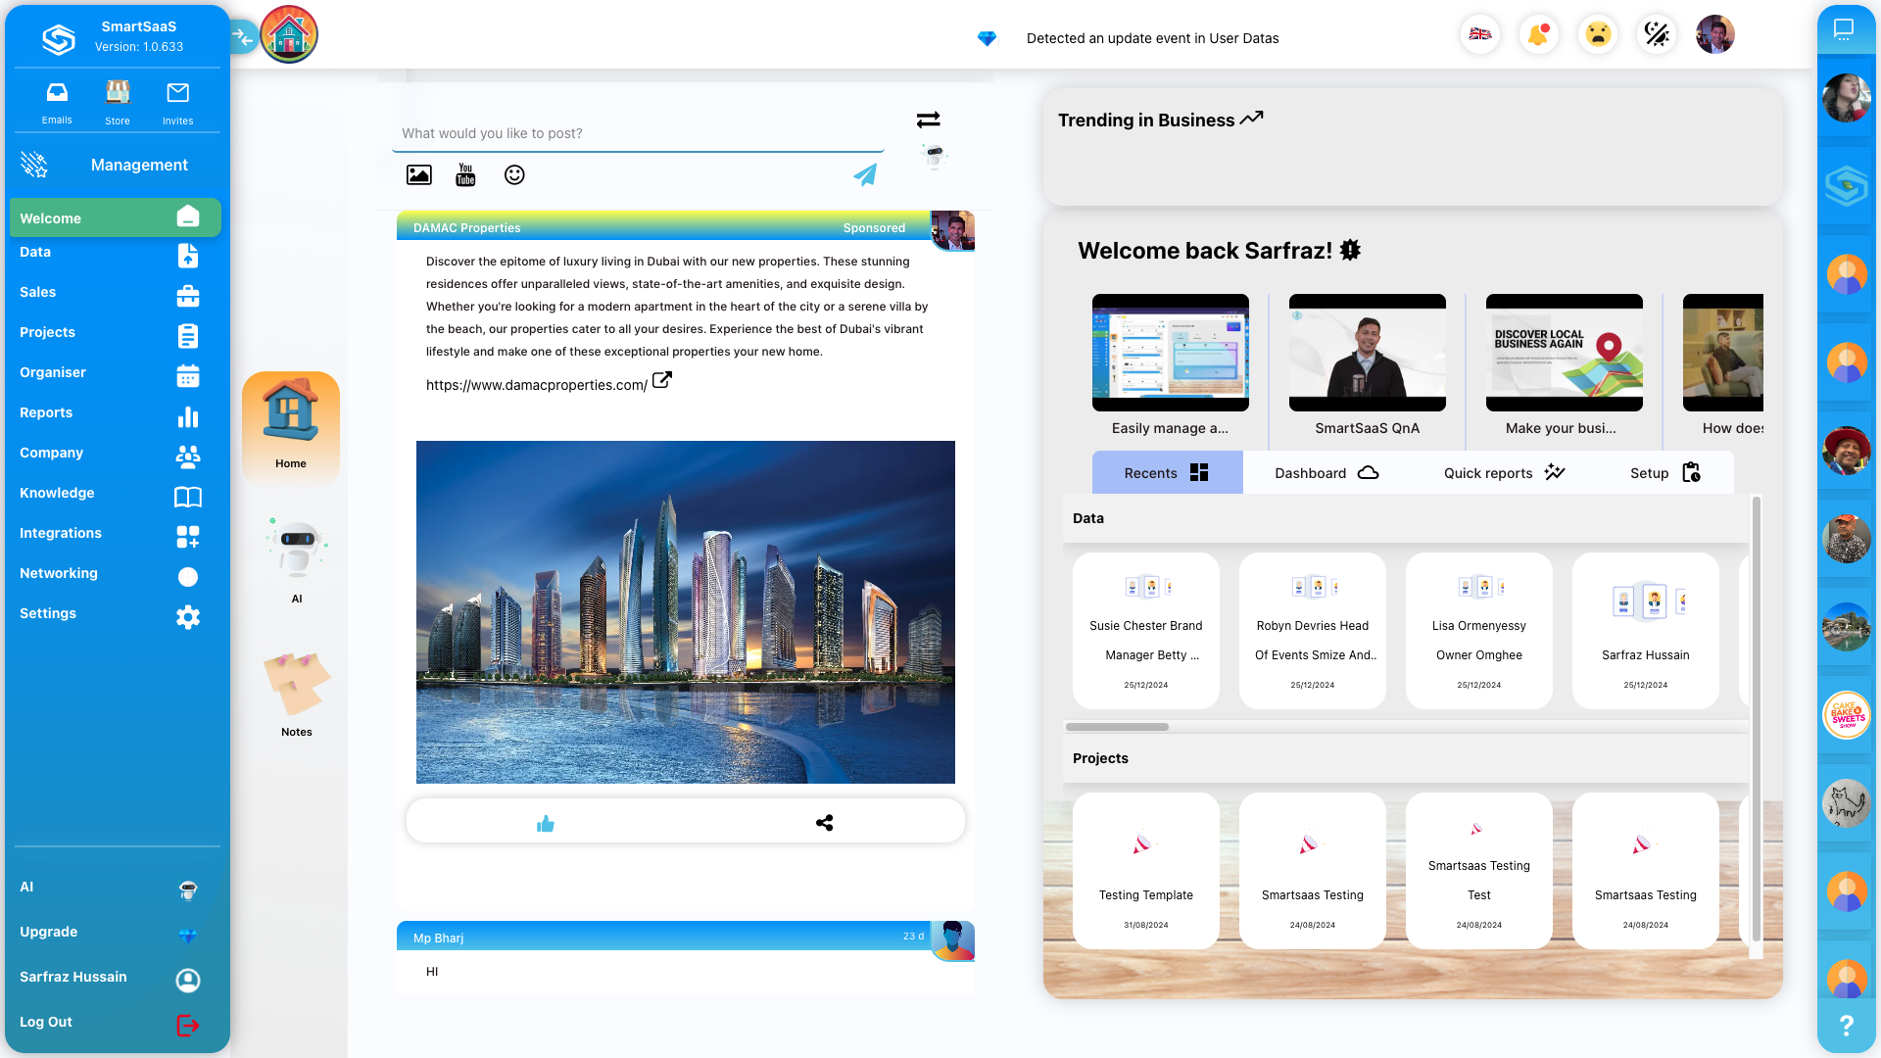Switch to the Quick reports tab
The image size is (1881, 1058).
[x=1504, y=473]
